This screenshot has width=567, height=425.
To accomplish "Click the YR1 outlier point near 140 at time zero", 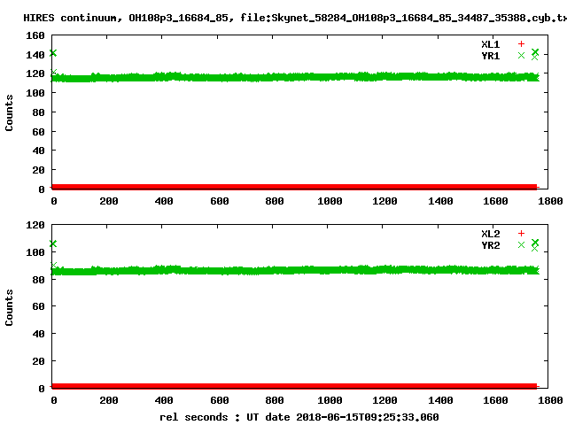I will pyautogui.click(x=53, y=53).
